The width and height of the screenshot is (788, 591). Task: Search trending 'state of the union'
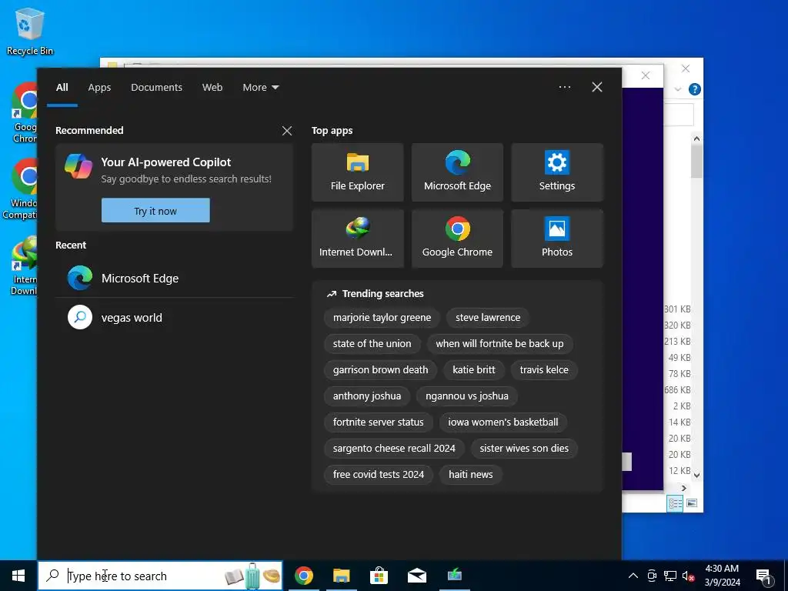click(372, 344)
